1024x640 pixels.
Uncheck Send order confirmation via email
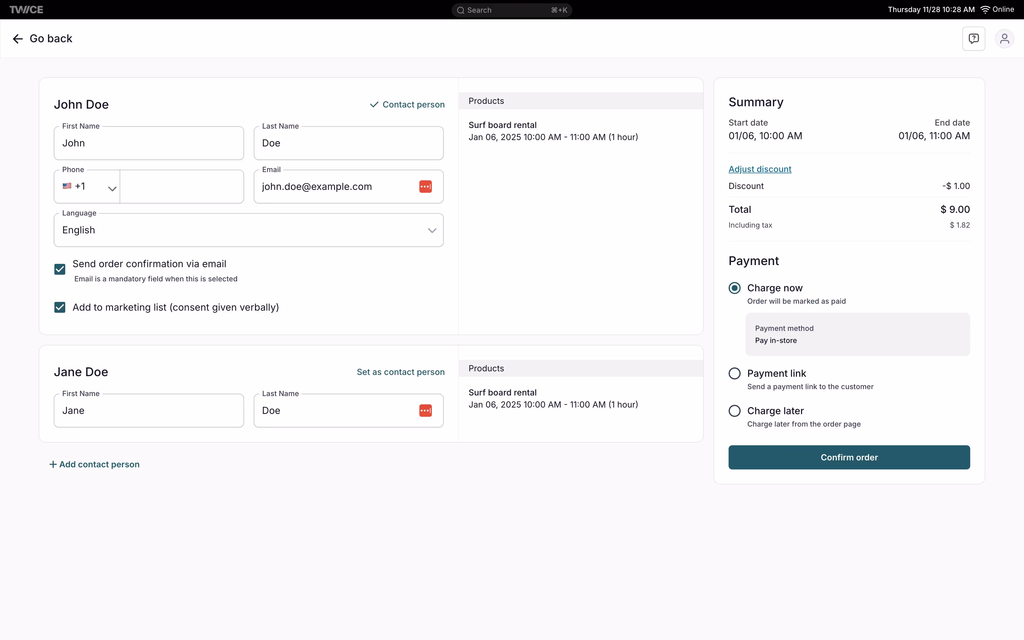(60, 269)
